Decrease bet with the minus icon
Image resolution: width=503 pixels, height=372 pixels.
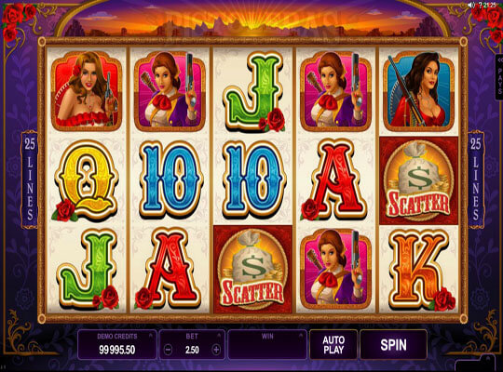pyautogui.click(x=168, y=350)
